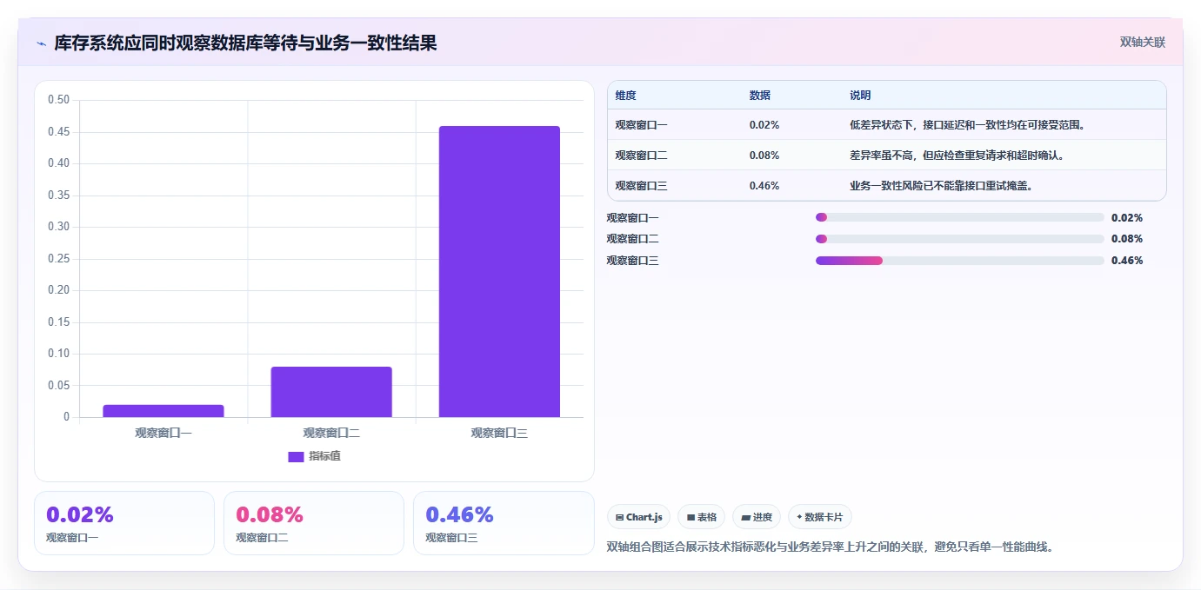The height and width of the screenshot is (590, 1201).
Task: Click the 观察窗口一 progress bar
Action: pos(959,217)
